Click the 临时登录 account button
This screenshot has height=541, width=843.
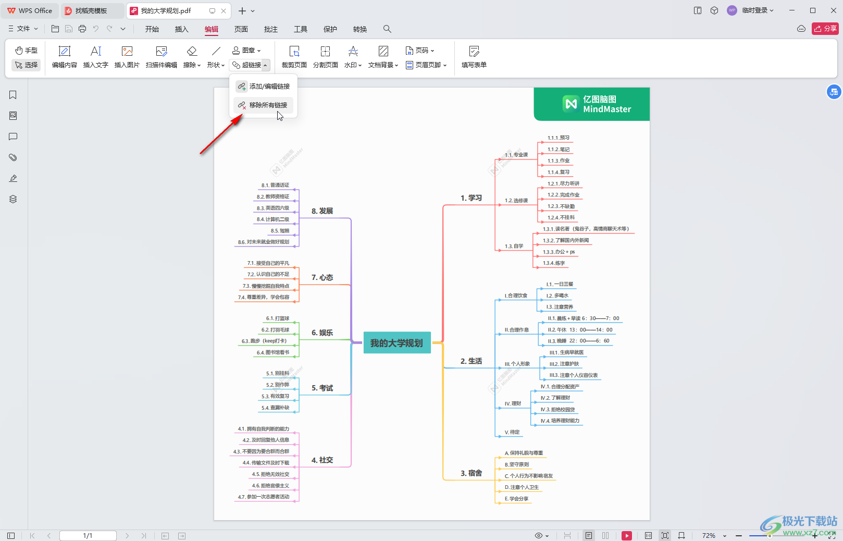[751, 10]
